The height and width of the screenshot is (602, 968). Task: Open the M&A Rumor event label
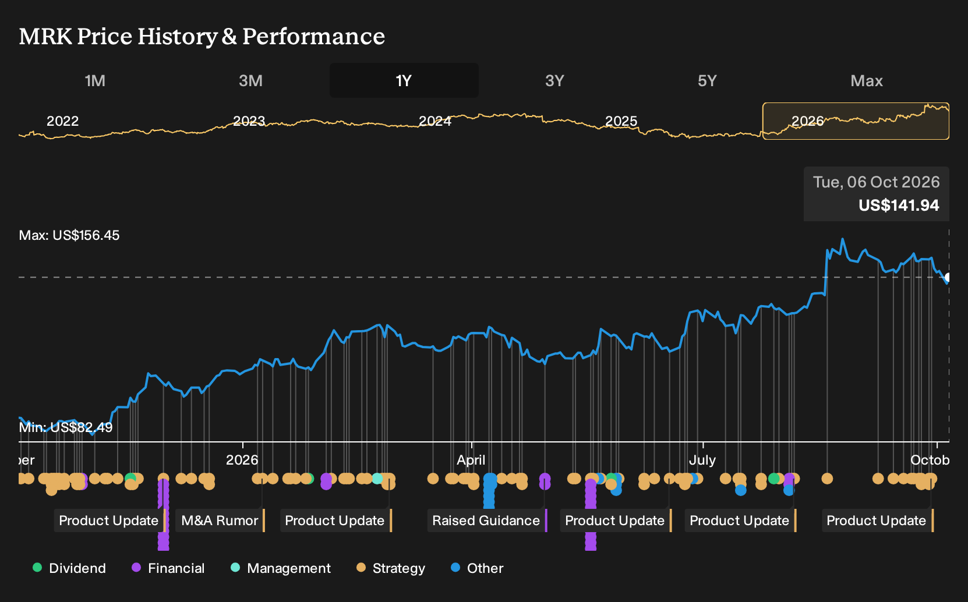point(220,520)
